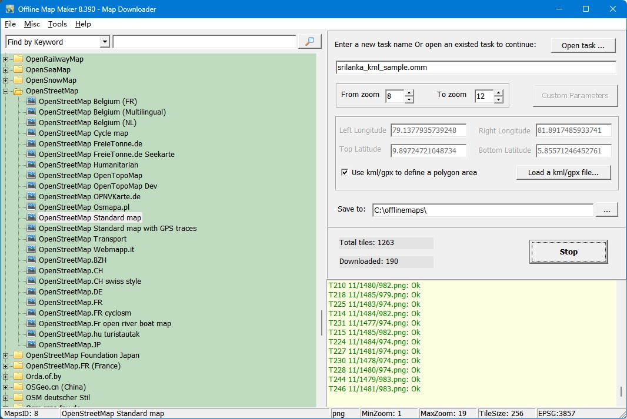The height and width of the screenshot is (419, 627).
Task: Select OpenStreetMap Belgium (NL) map icon
Action: 31,122
